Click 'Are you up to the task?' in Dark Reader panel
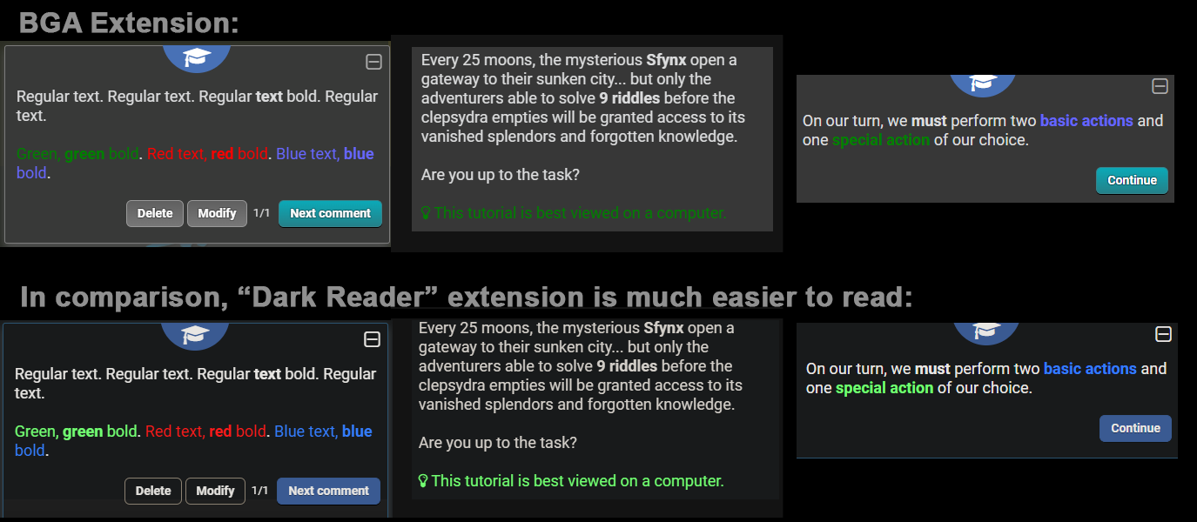The width and height of the screenshot is (1197, 522). (x=498, y=443)
